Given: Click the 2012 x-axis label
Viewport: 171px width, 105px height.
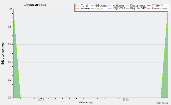Looking at the screenshot, I should [x=126, y=100].
